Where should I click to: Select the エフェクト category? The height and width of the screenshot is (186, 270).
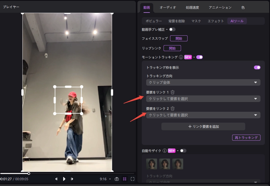(x=216, y=21)
